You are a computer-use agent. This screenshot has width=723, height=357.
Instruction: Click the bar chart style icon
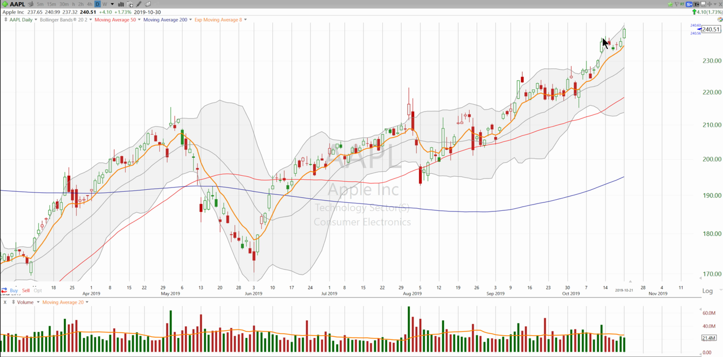click(121, 4)
